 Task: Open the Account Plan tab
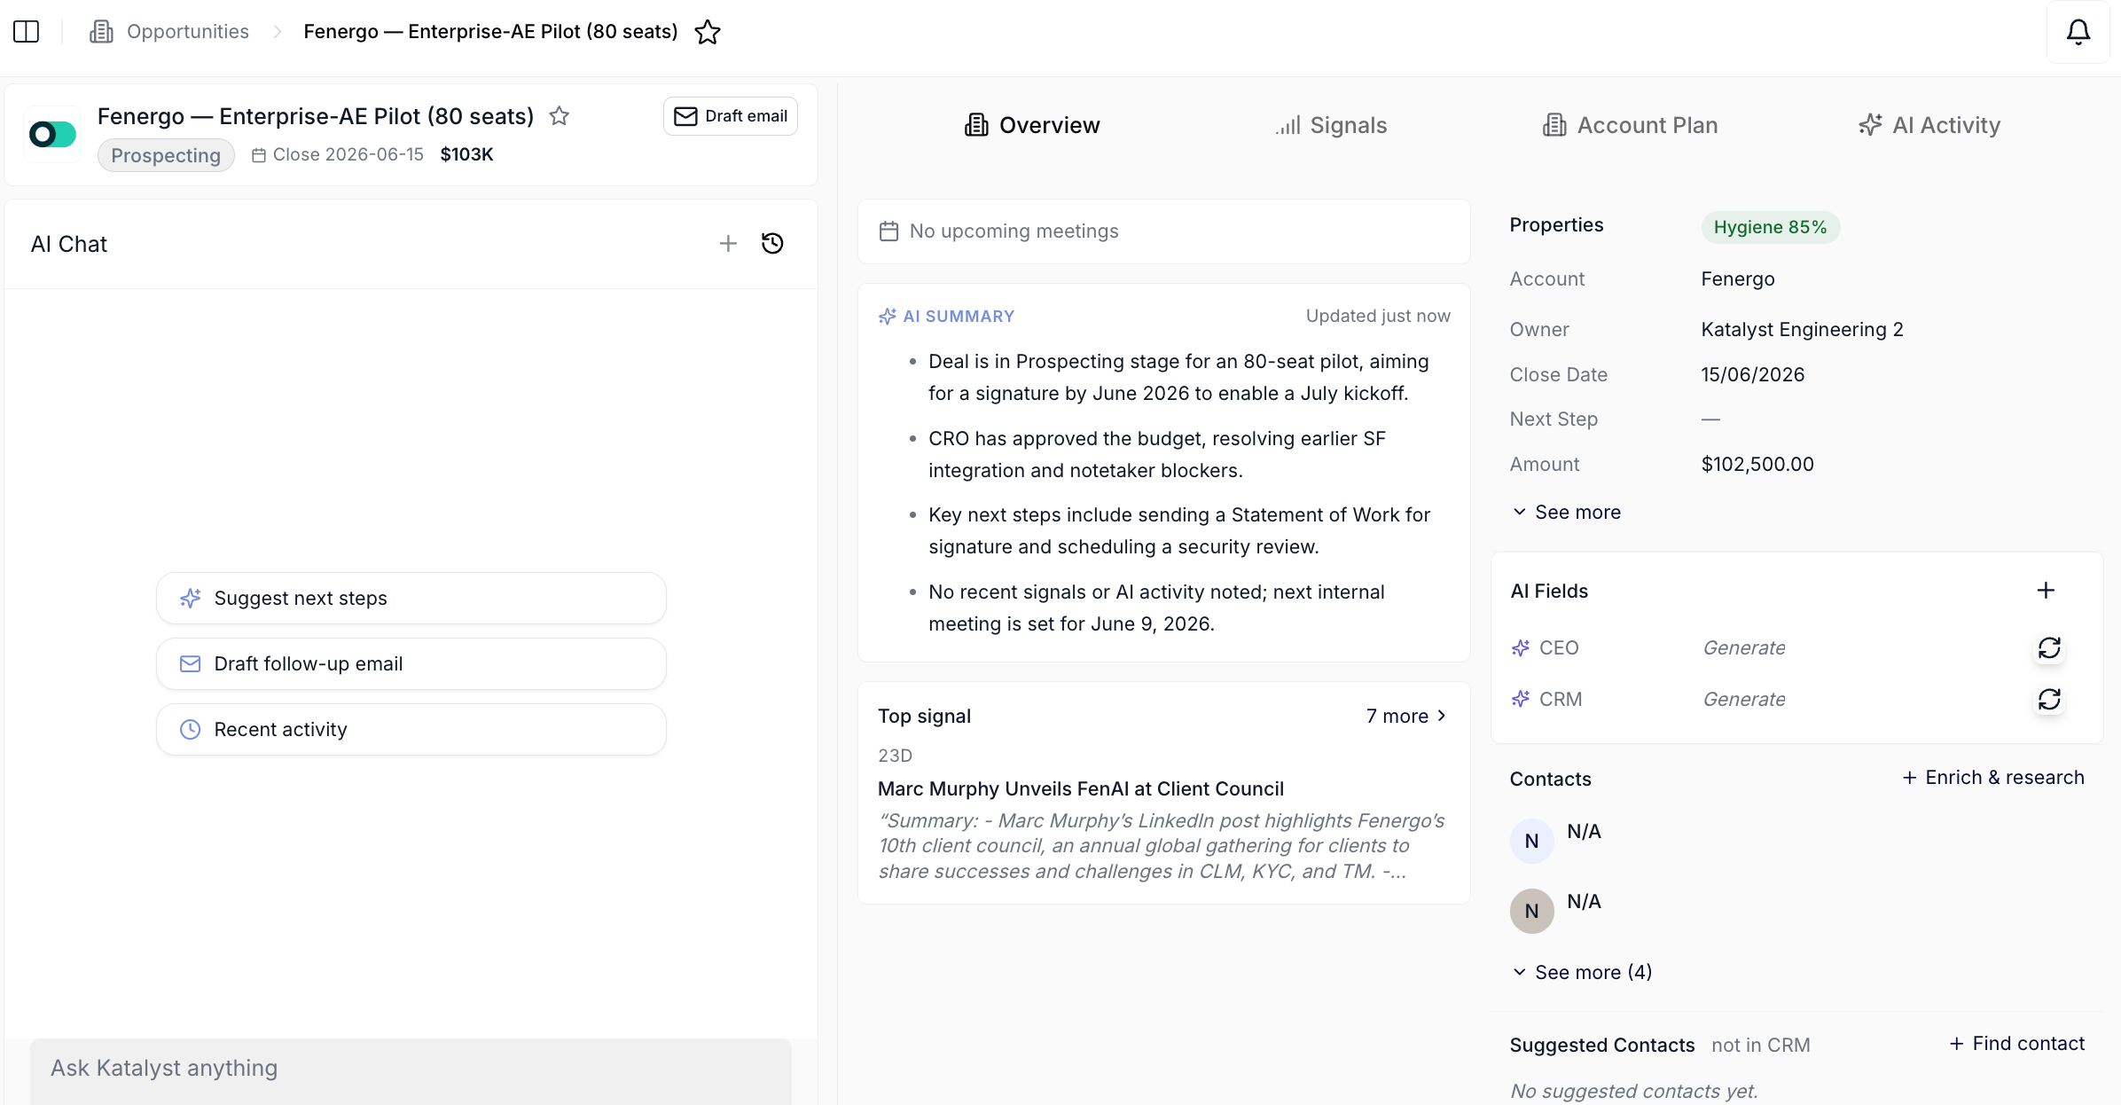(1630, 125)
